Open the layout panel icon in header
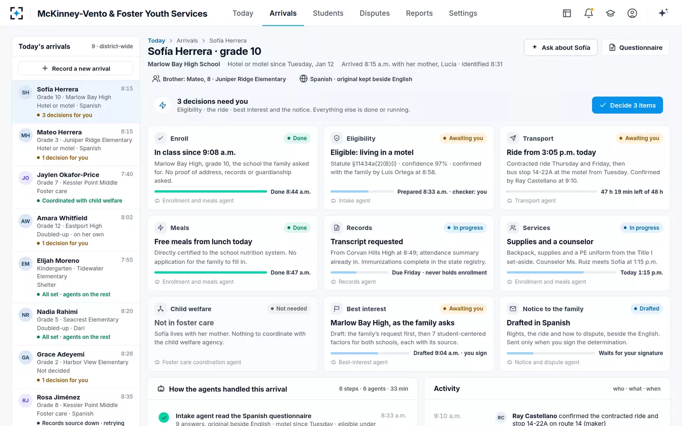Viewport: 682px width, 426px height. 567,13
